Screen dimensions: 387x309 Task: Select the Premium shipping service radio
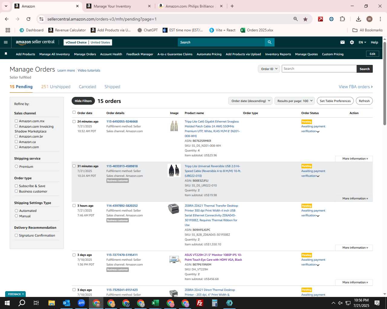pos(16,166)
